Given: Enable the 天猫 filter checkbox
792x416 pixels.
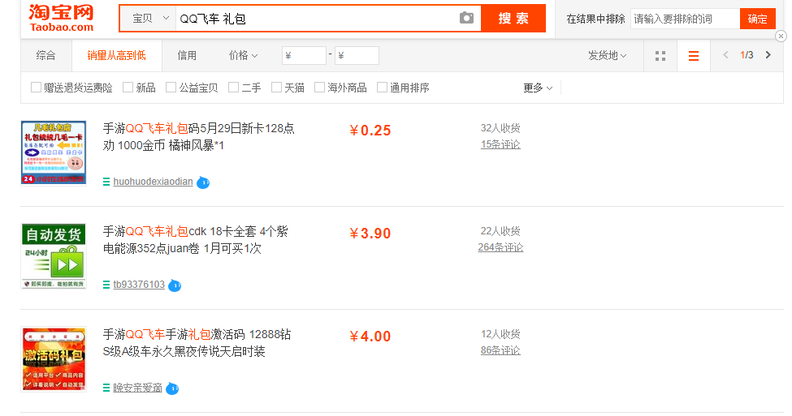Looking at the screenshot, I should pos(277,88).
